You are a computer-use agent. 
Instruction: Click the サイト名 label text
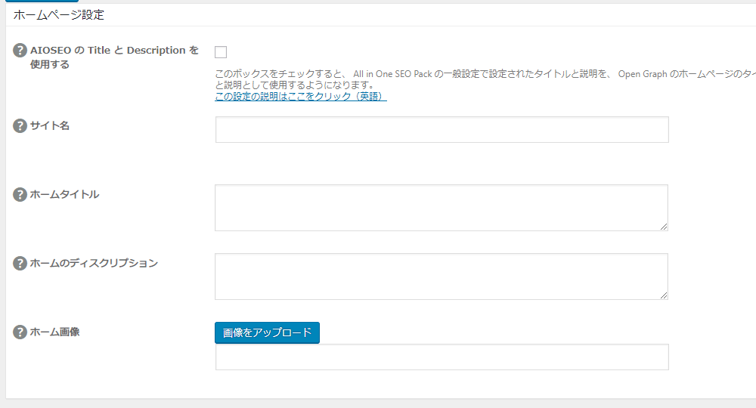[50, 125]
